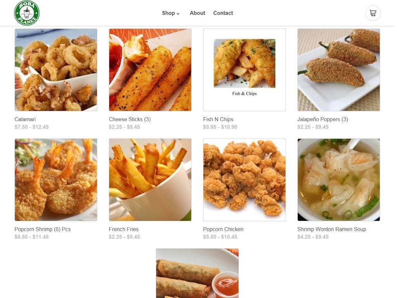
Task: Expand the Shop dropdown menu
Action: (x=171, y=13)
